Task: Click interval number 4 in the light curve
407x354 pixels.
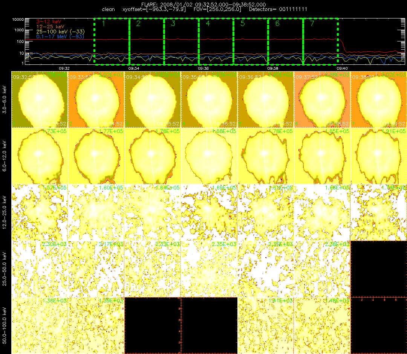Action: tap(208, 23)
